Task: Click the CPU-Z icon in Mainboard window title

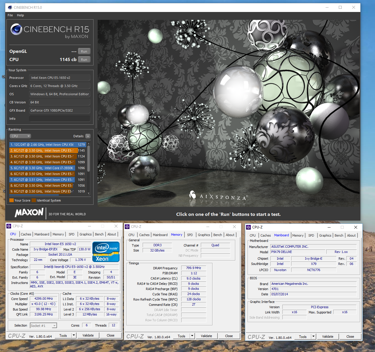Action: 248,227
